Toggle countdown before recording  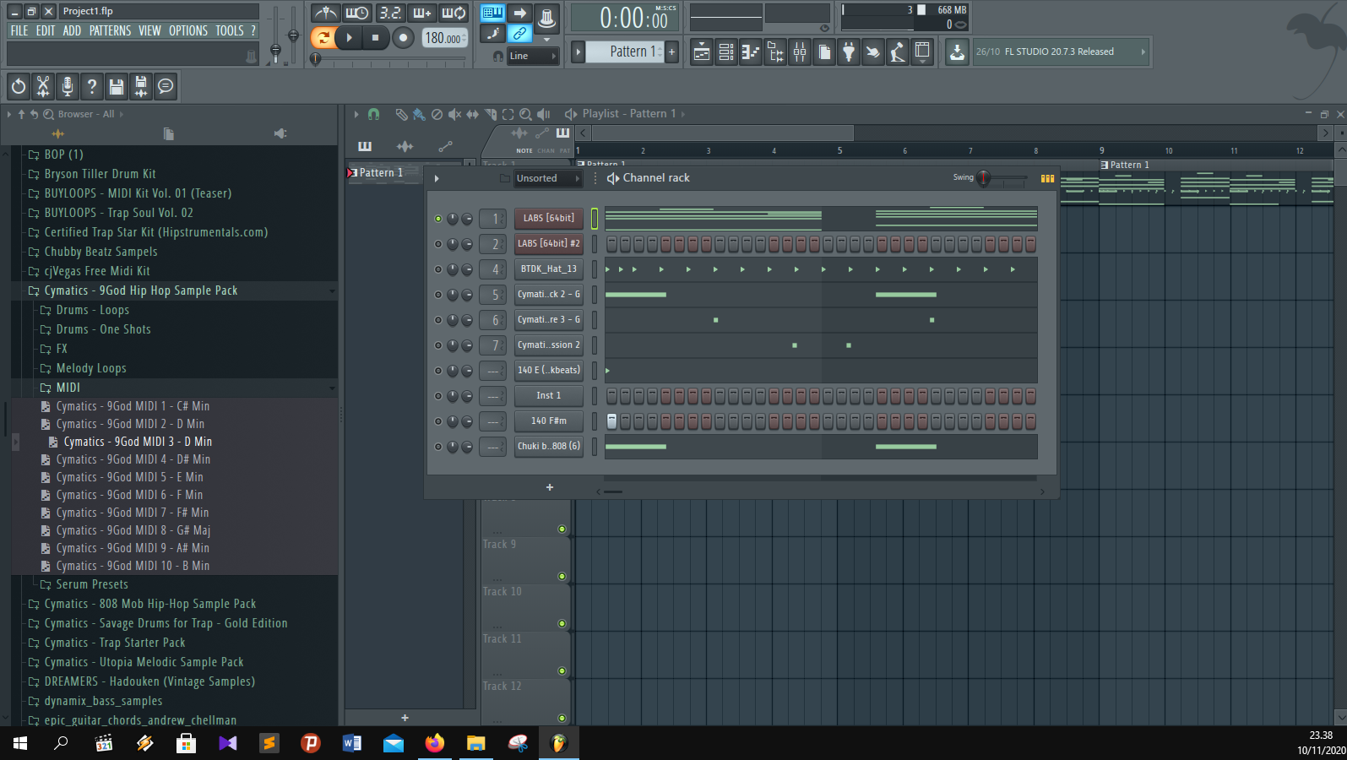(390, 13)
